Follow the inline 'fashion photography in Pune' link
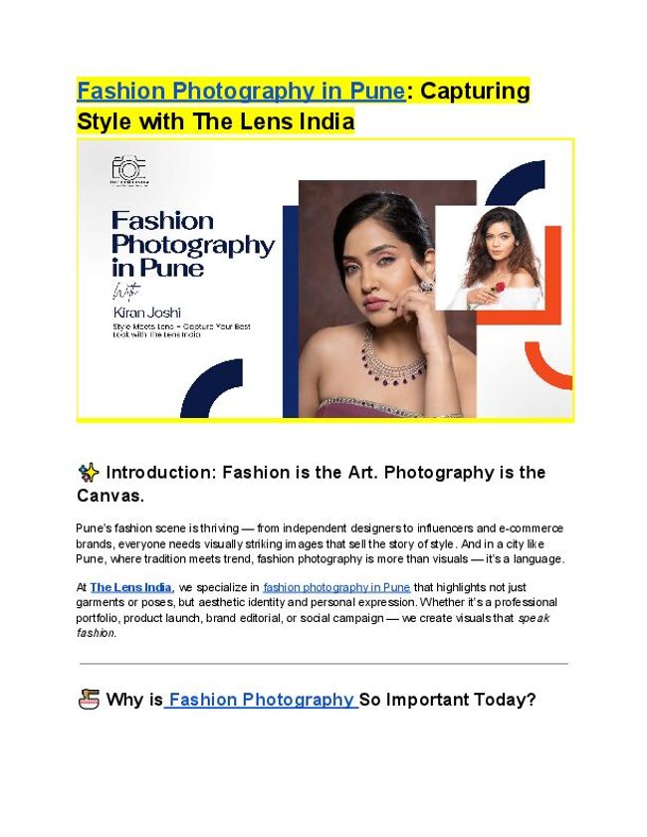The width and height of the screenshot is (647, 837). pos(336,587)
